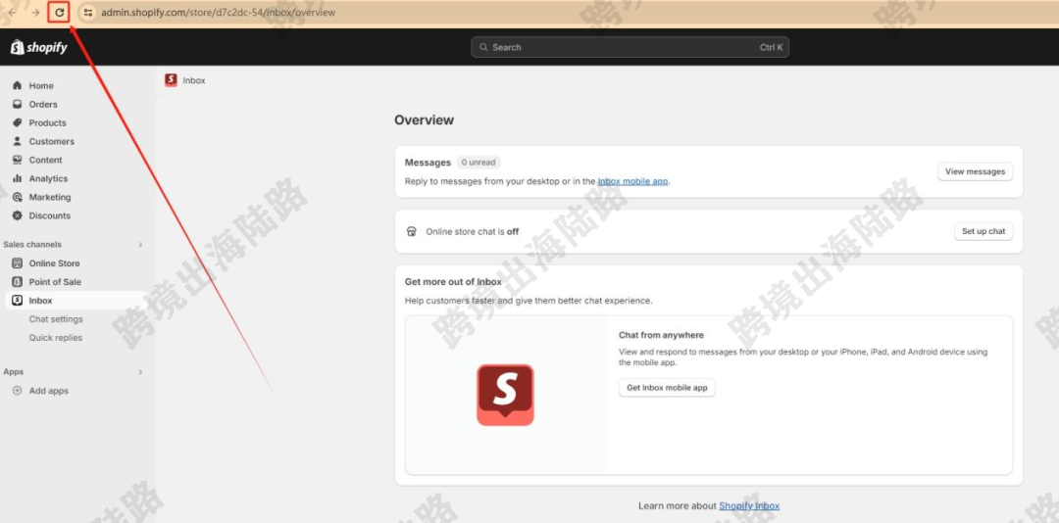Click the browser reload button
Viewport: 1059px width, 523px height.
pos(60,12)
